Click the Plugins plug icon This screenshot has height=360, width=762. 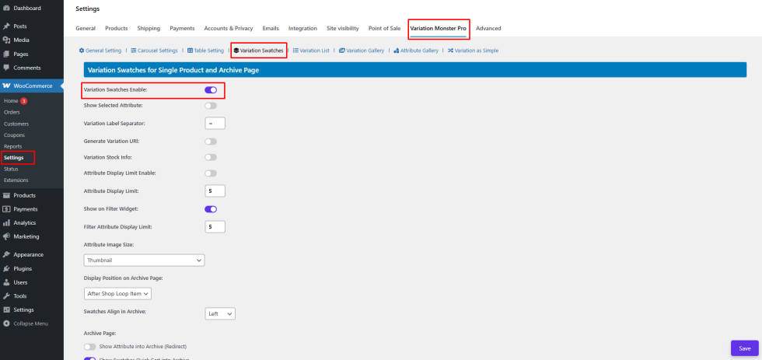tap(6, 269)
